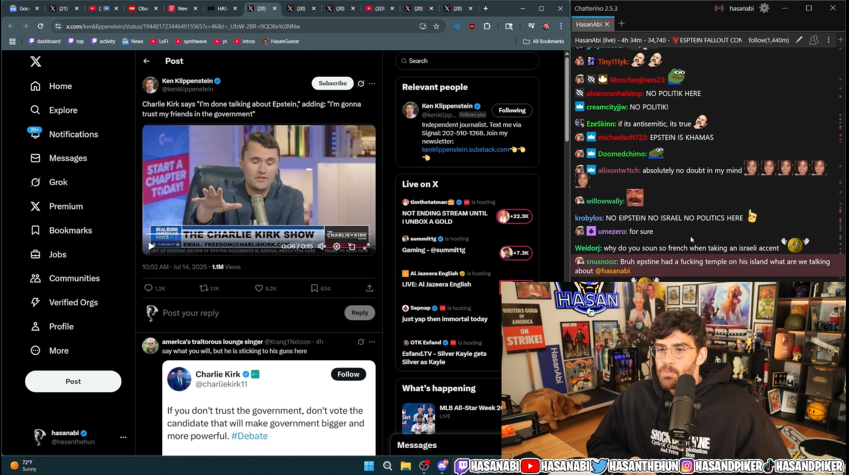Open more options on KrangTNelson reply

pos(372,342)
